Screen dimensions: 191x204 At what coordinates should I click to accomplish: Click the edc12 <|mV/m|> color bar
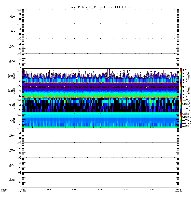181,106
